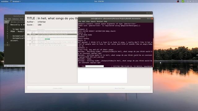198x111 pixels.
Task: Open the Help menu in the terminal window
Action: tap(105, 22)
